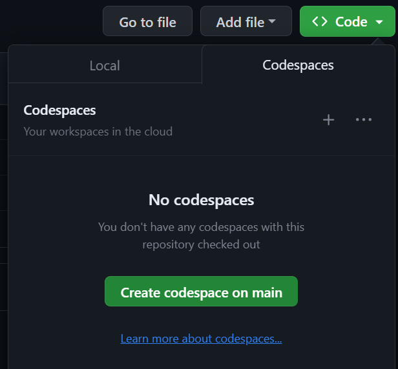Click the Codespaces section heading
This screenshot has width=398, height=369.
pos(59,110)
